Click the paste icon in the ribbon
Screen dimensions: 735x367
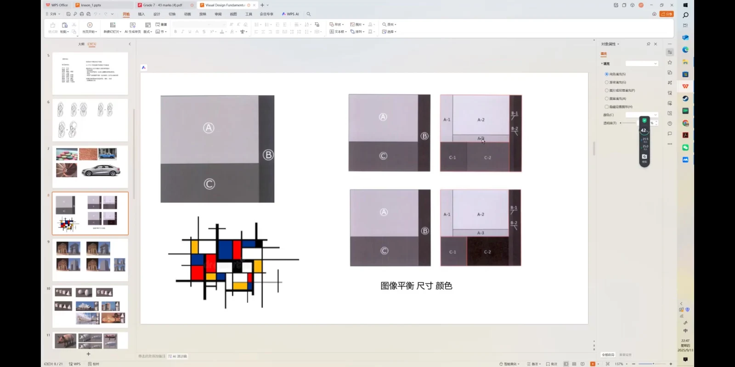coord(65,25)
